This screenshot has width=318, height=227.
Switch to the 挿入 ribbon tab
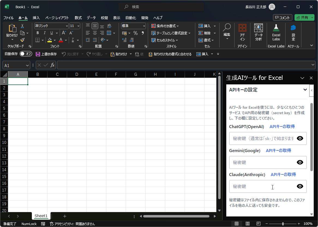click(x=36, y=18)
